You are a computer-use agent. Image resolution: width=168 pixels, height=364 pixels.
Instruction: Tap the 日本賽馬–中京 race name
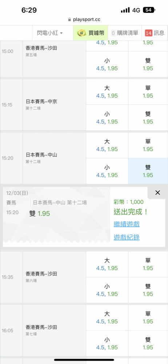(x=41, y=102)
